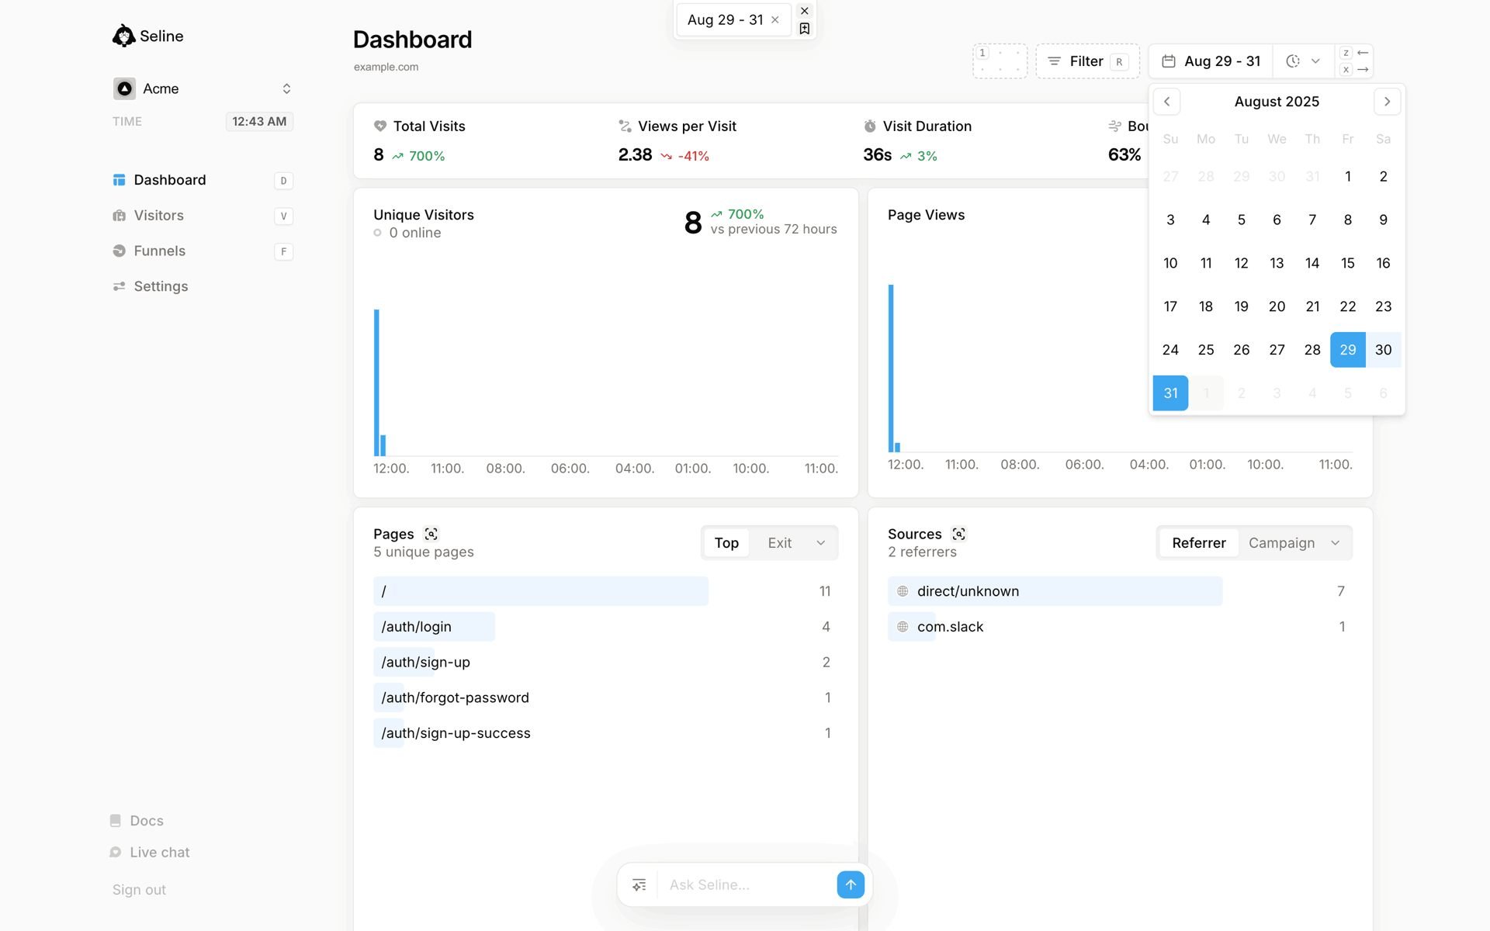Switch Sources to Referrer tab
This screenshot has height=931, width=1490.
click(x=1199, y=543)
